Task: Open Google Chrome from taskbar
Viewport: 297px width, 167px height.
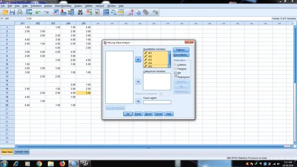Action: 39,164
